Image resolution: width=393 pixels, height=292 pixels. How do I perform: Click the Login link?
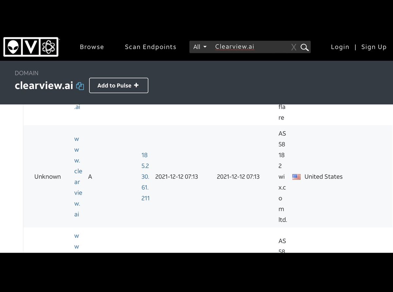340,47
